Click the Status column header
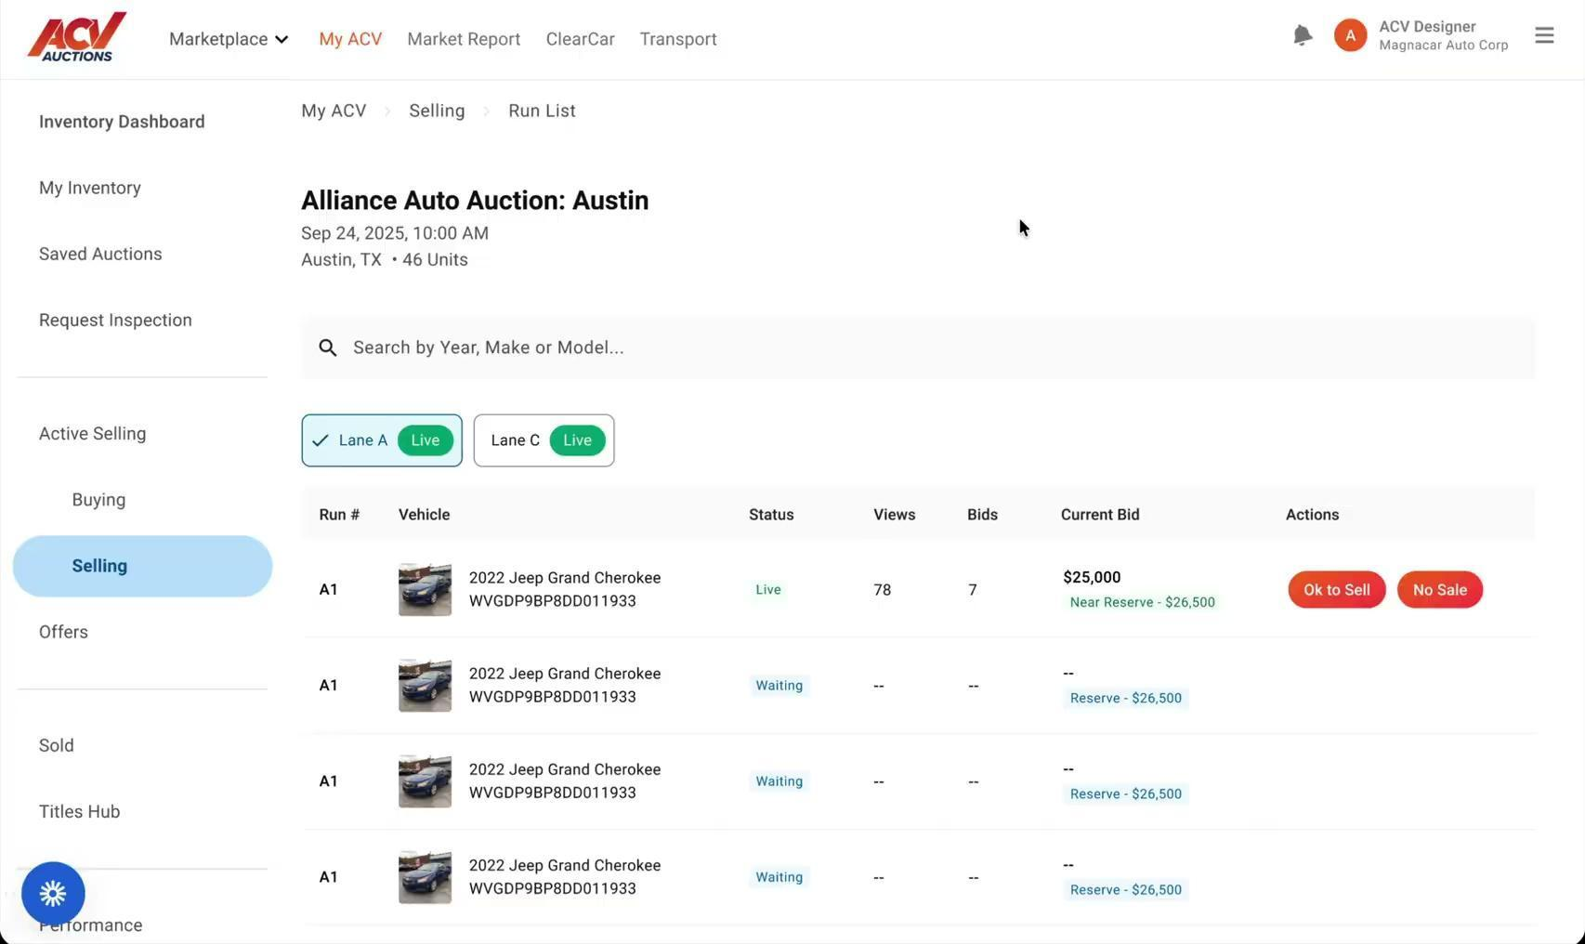 [771, 515]
